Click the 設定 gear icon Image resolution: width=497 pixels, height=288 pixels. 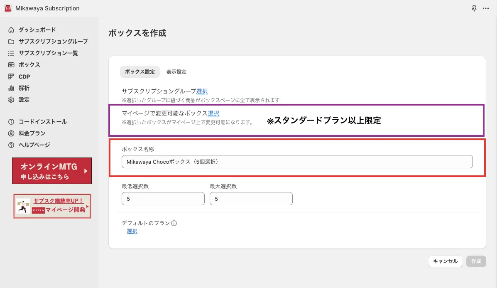coord(11,100)
